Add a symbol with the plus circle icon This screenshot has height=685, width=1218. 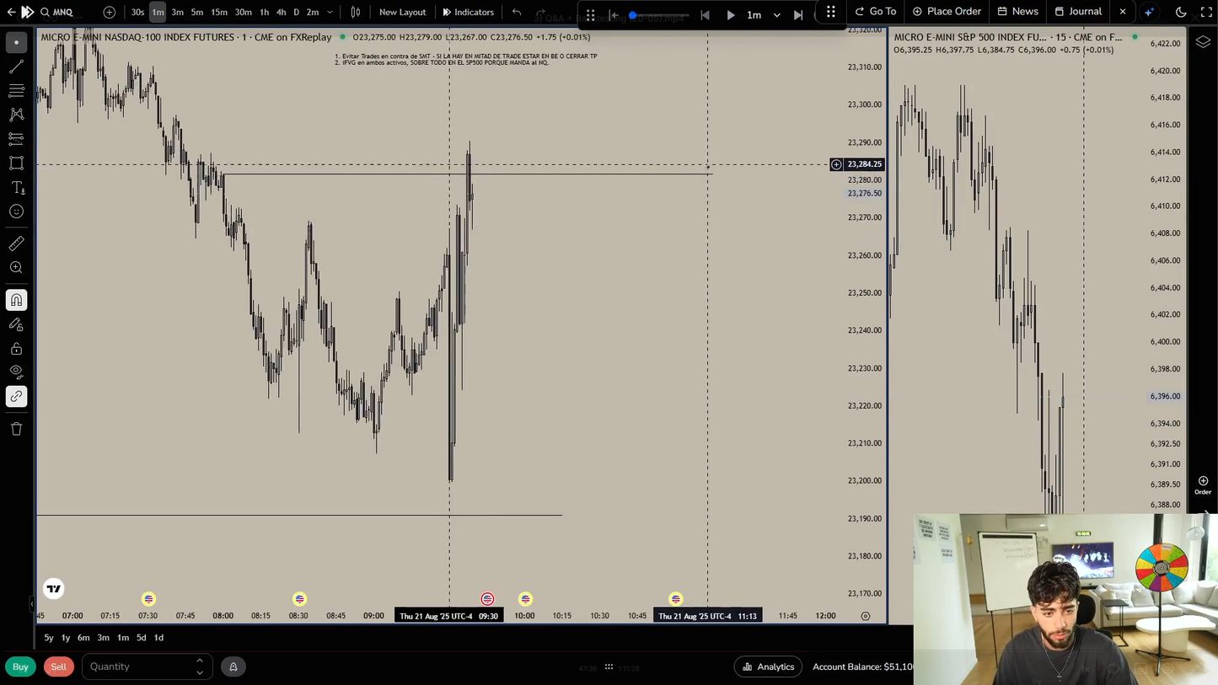coord(110,13)
